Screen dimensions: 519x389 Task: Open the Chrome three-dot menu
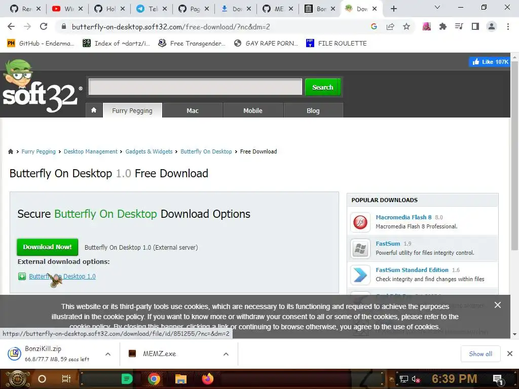click(x=508, y=26)
